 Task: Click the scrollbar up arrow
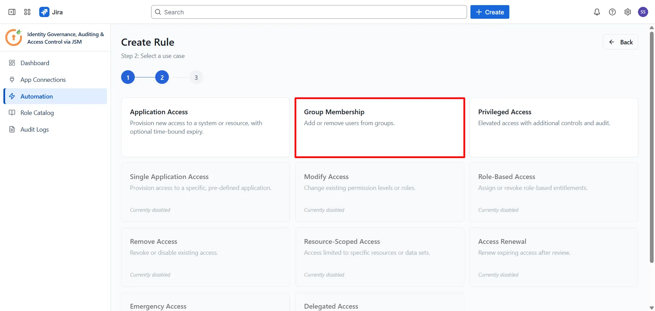point(652,28)
